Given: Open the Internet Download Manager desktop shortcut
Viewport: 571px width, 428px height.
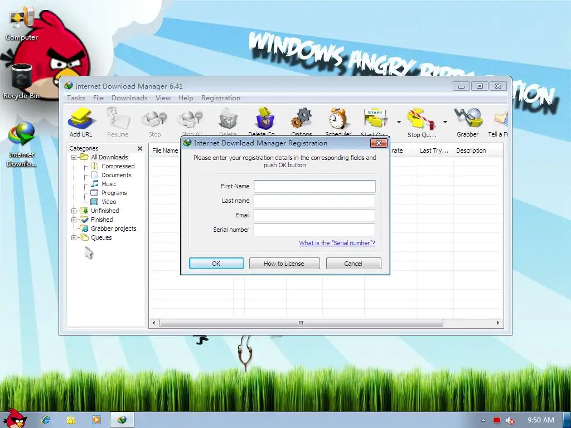Looking at the screenshot, I should [x=22, y=145].
